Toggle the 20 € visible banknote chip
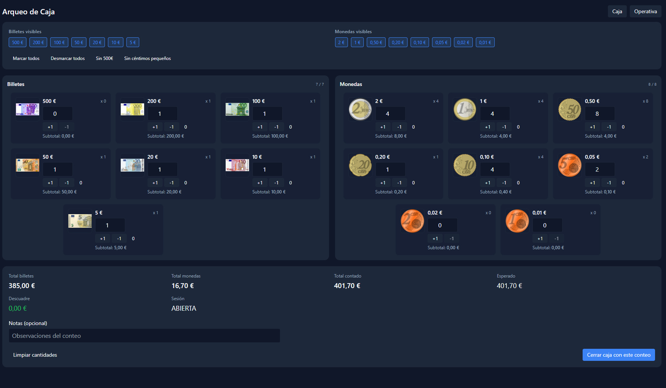The height and width of the screenshot is (388, 666). (97, 43)
